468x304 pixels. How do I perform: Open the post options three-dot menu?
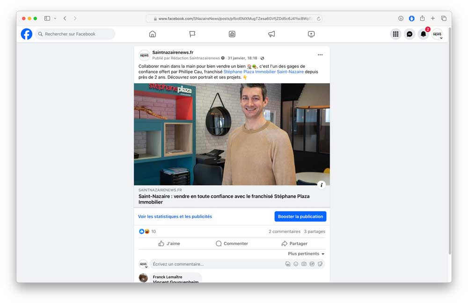(x=320, y=55)
